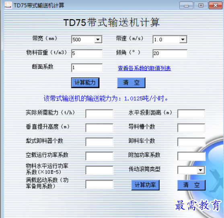Click the 断面系数 input field
The height and width of the screenshot is (218, 224).
(87, 68)
